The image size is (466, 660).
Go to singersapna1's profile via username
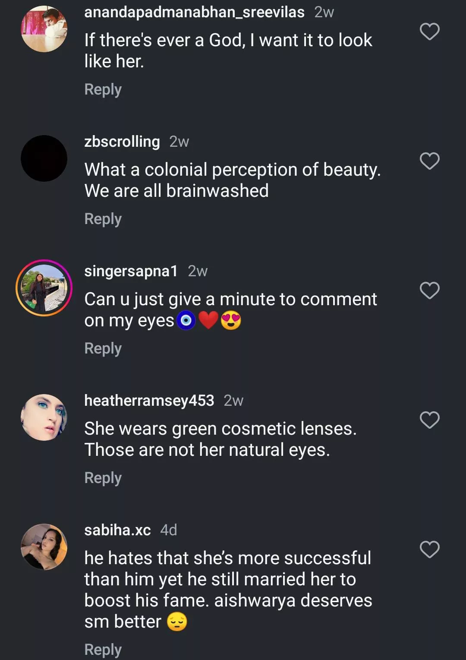131,271
